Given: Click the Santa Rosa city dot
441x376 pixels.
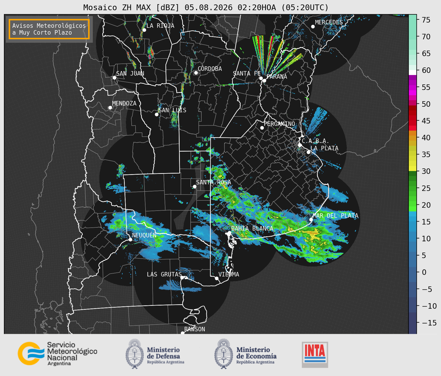Looking at the screenshot, I should (x=194, y=186).
